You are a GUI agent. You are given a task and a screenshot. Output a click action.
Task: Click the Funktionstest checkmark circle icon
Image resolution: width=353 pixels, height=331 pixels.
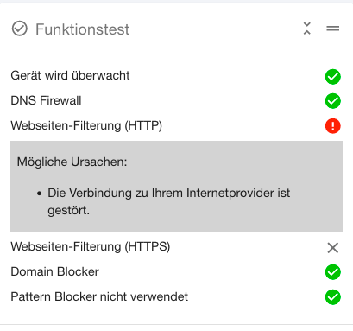(20, 29)
